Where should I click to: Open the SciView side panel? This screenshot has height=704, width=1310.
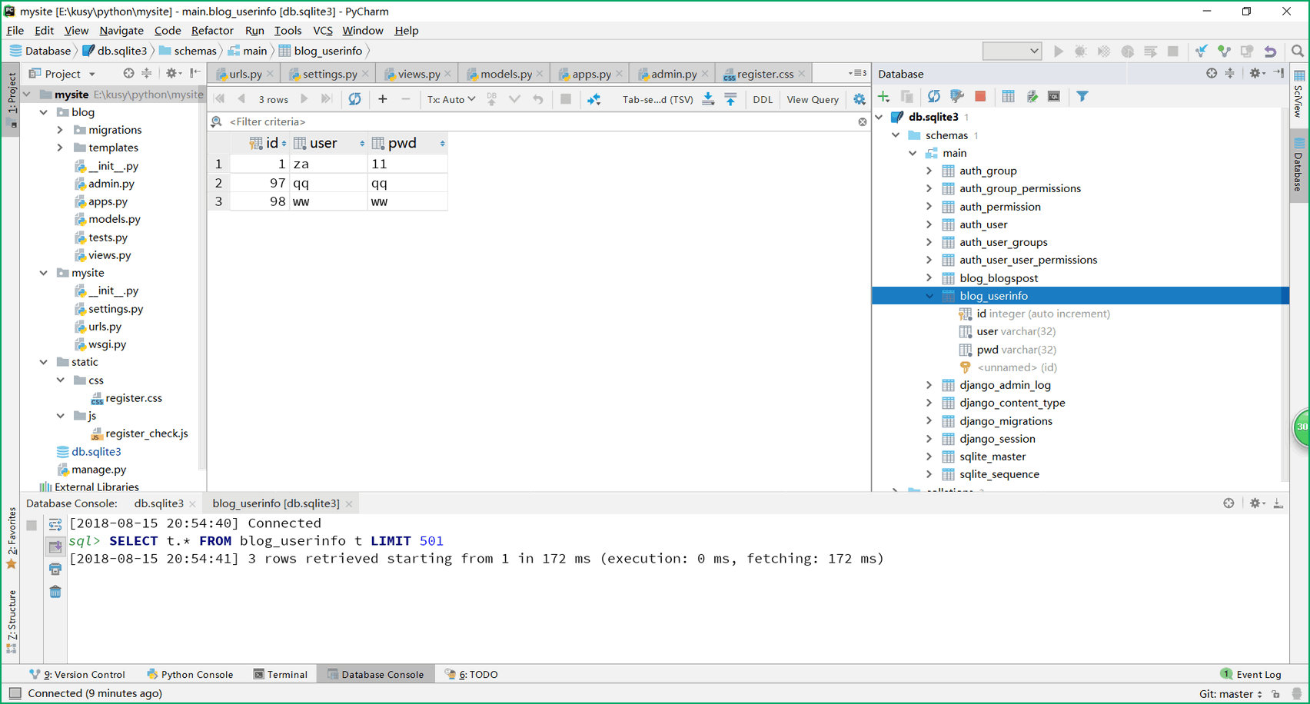(1299, 94)
